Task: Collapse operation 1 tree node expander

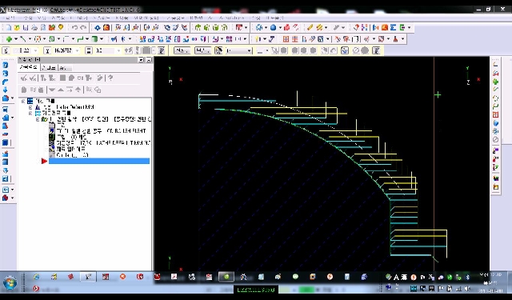Action: [x=38, y=119]
